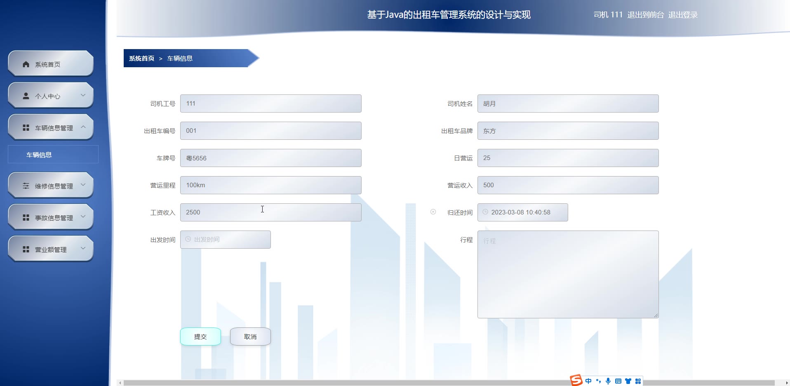Click the 退出登录 logout link
Image resolution: width=790 pixels, height=386 pixels.
click(x=683, y=15)
